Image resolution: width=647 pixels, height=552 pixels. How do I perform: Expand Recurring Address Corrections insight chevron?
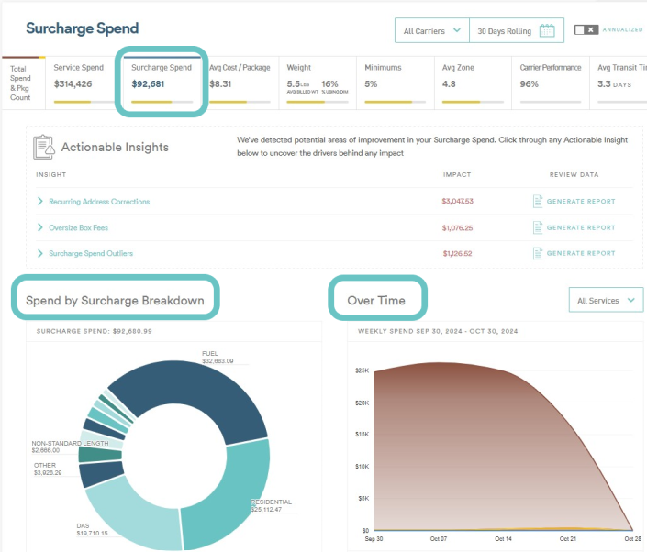tap(40, 201)
